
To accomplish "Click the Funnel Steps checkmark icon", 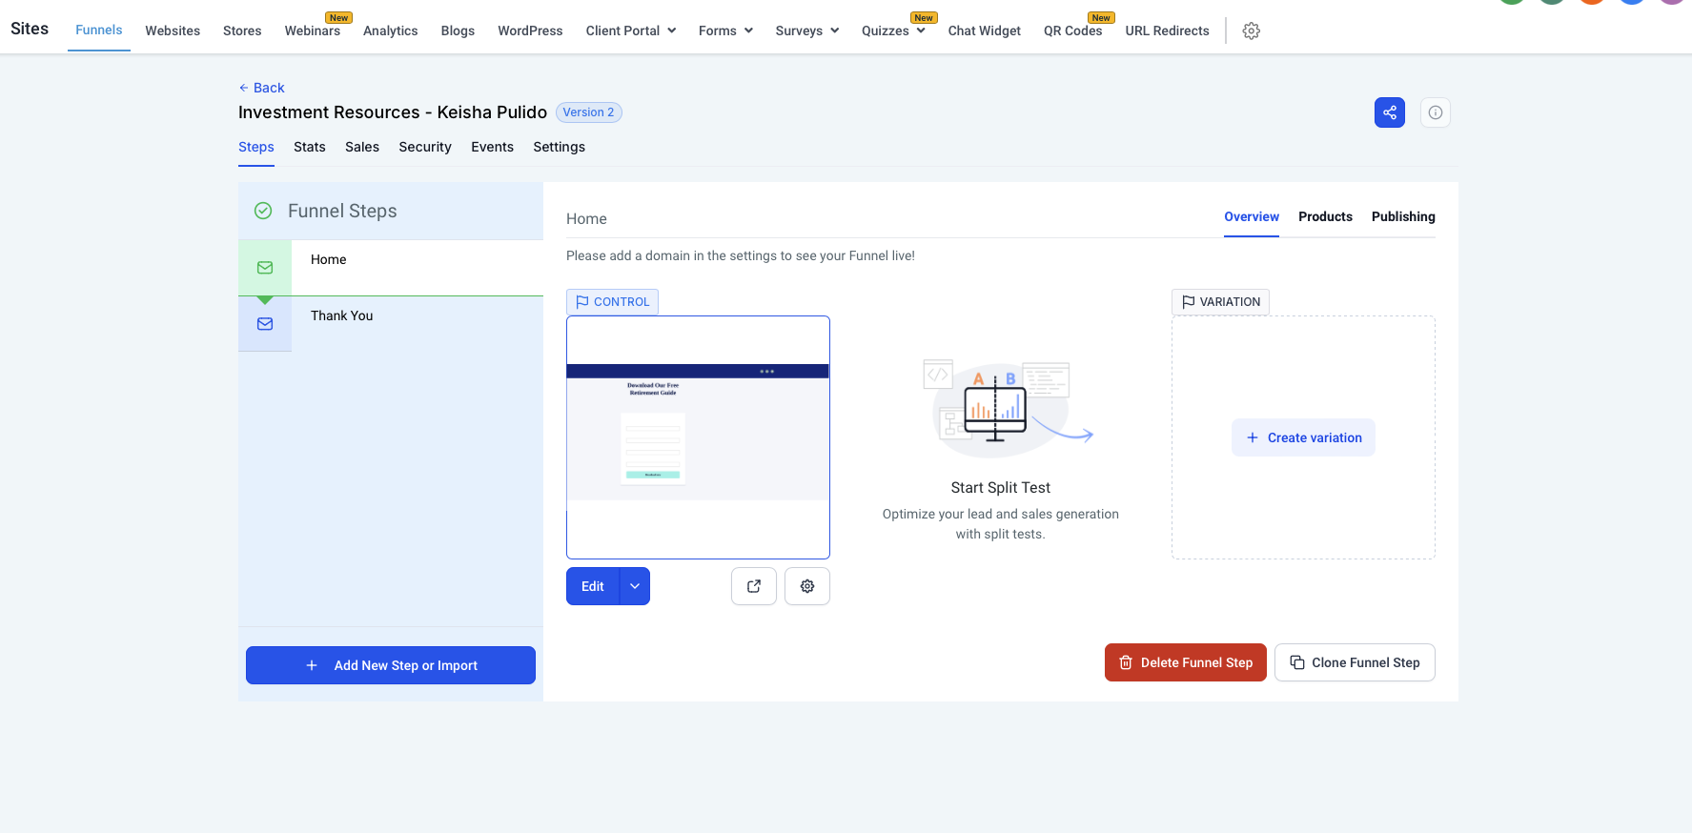I will pos(263,211).
